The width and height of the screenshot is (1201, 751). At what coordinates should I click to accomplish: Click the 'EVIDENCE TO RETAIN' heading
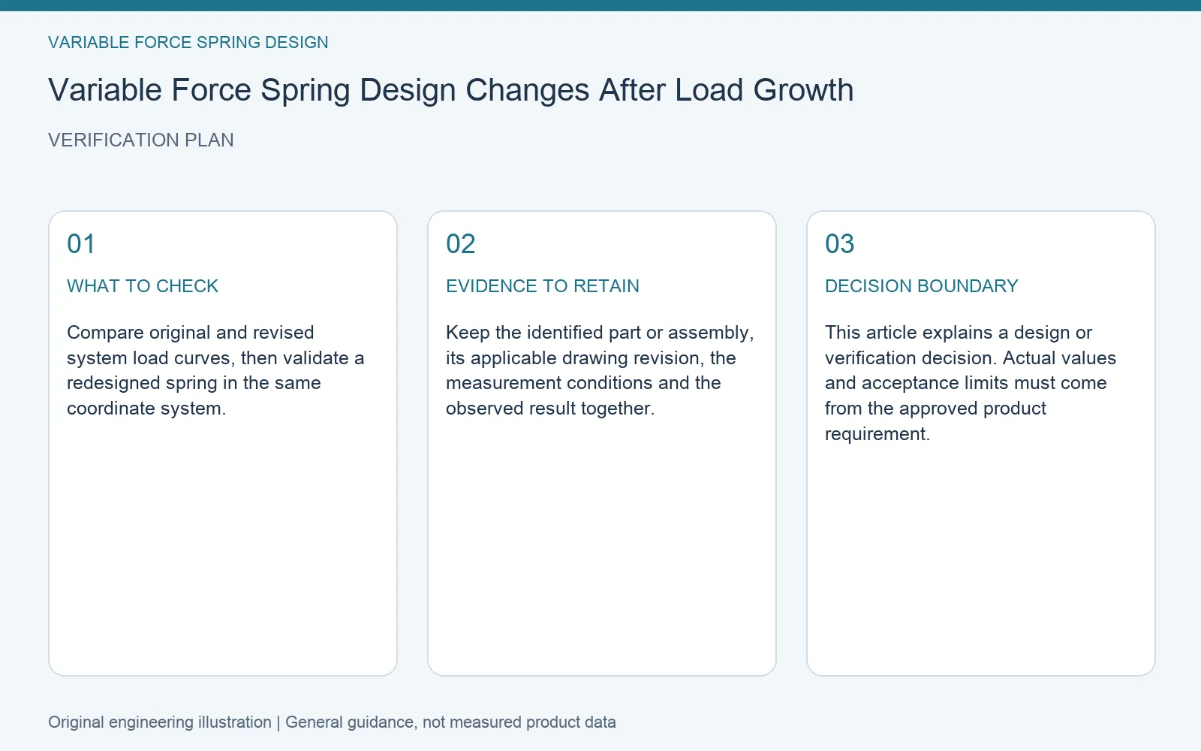click(x=543, y=286)
